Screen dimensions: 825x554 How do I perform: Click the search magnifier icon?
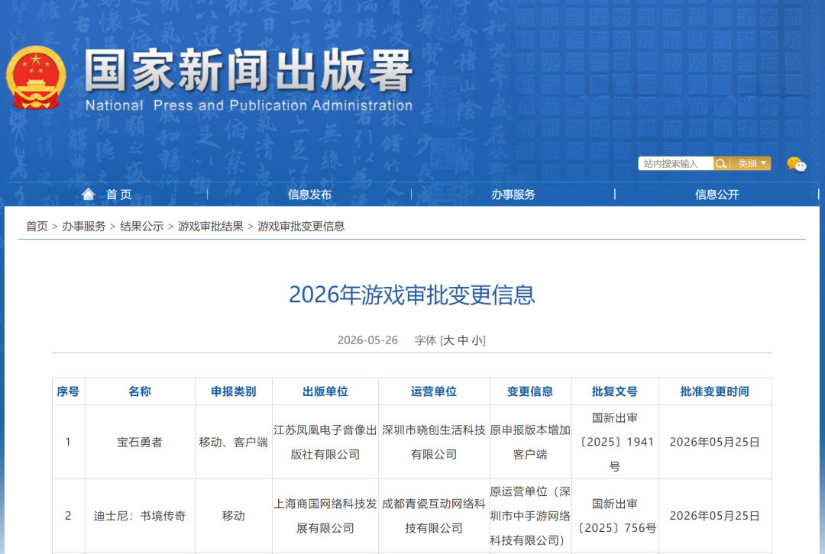(x=721, y=164)
